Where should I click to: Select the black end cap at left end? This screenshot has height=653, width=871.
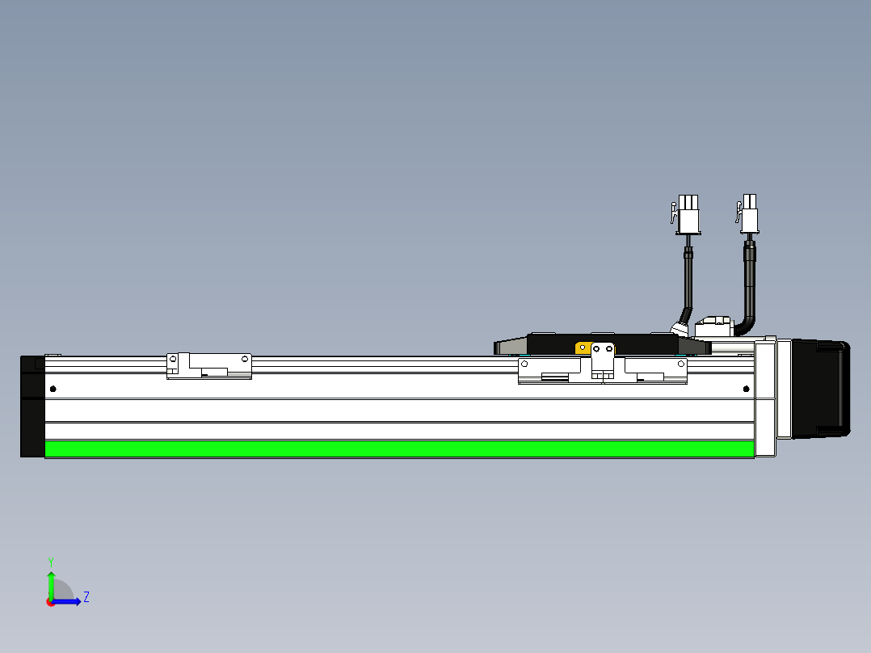click(x=32, y=407)
